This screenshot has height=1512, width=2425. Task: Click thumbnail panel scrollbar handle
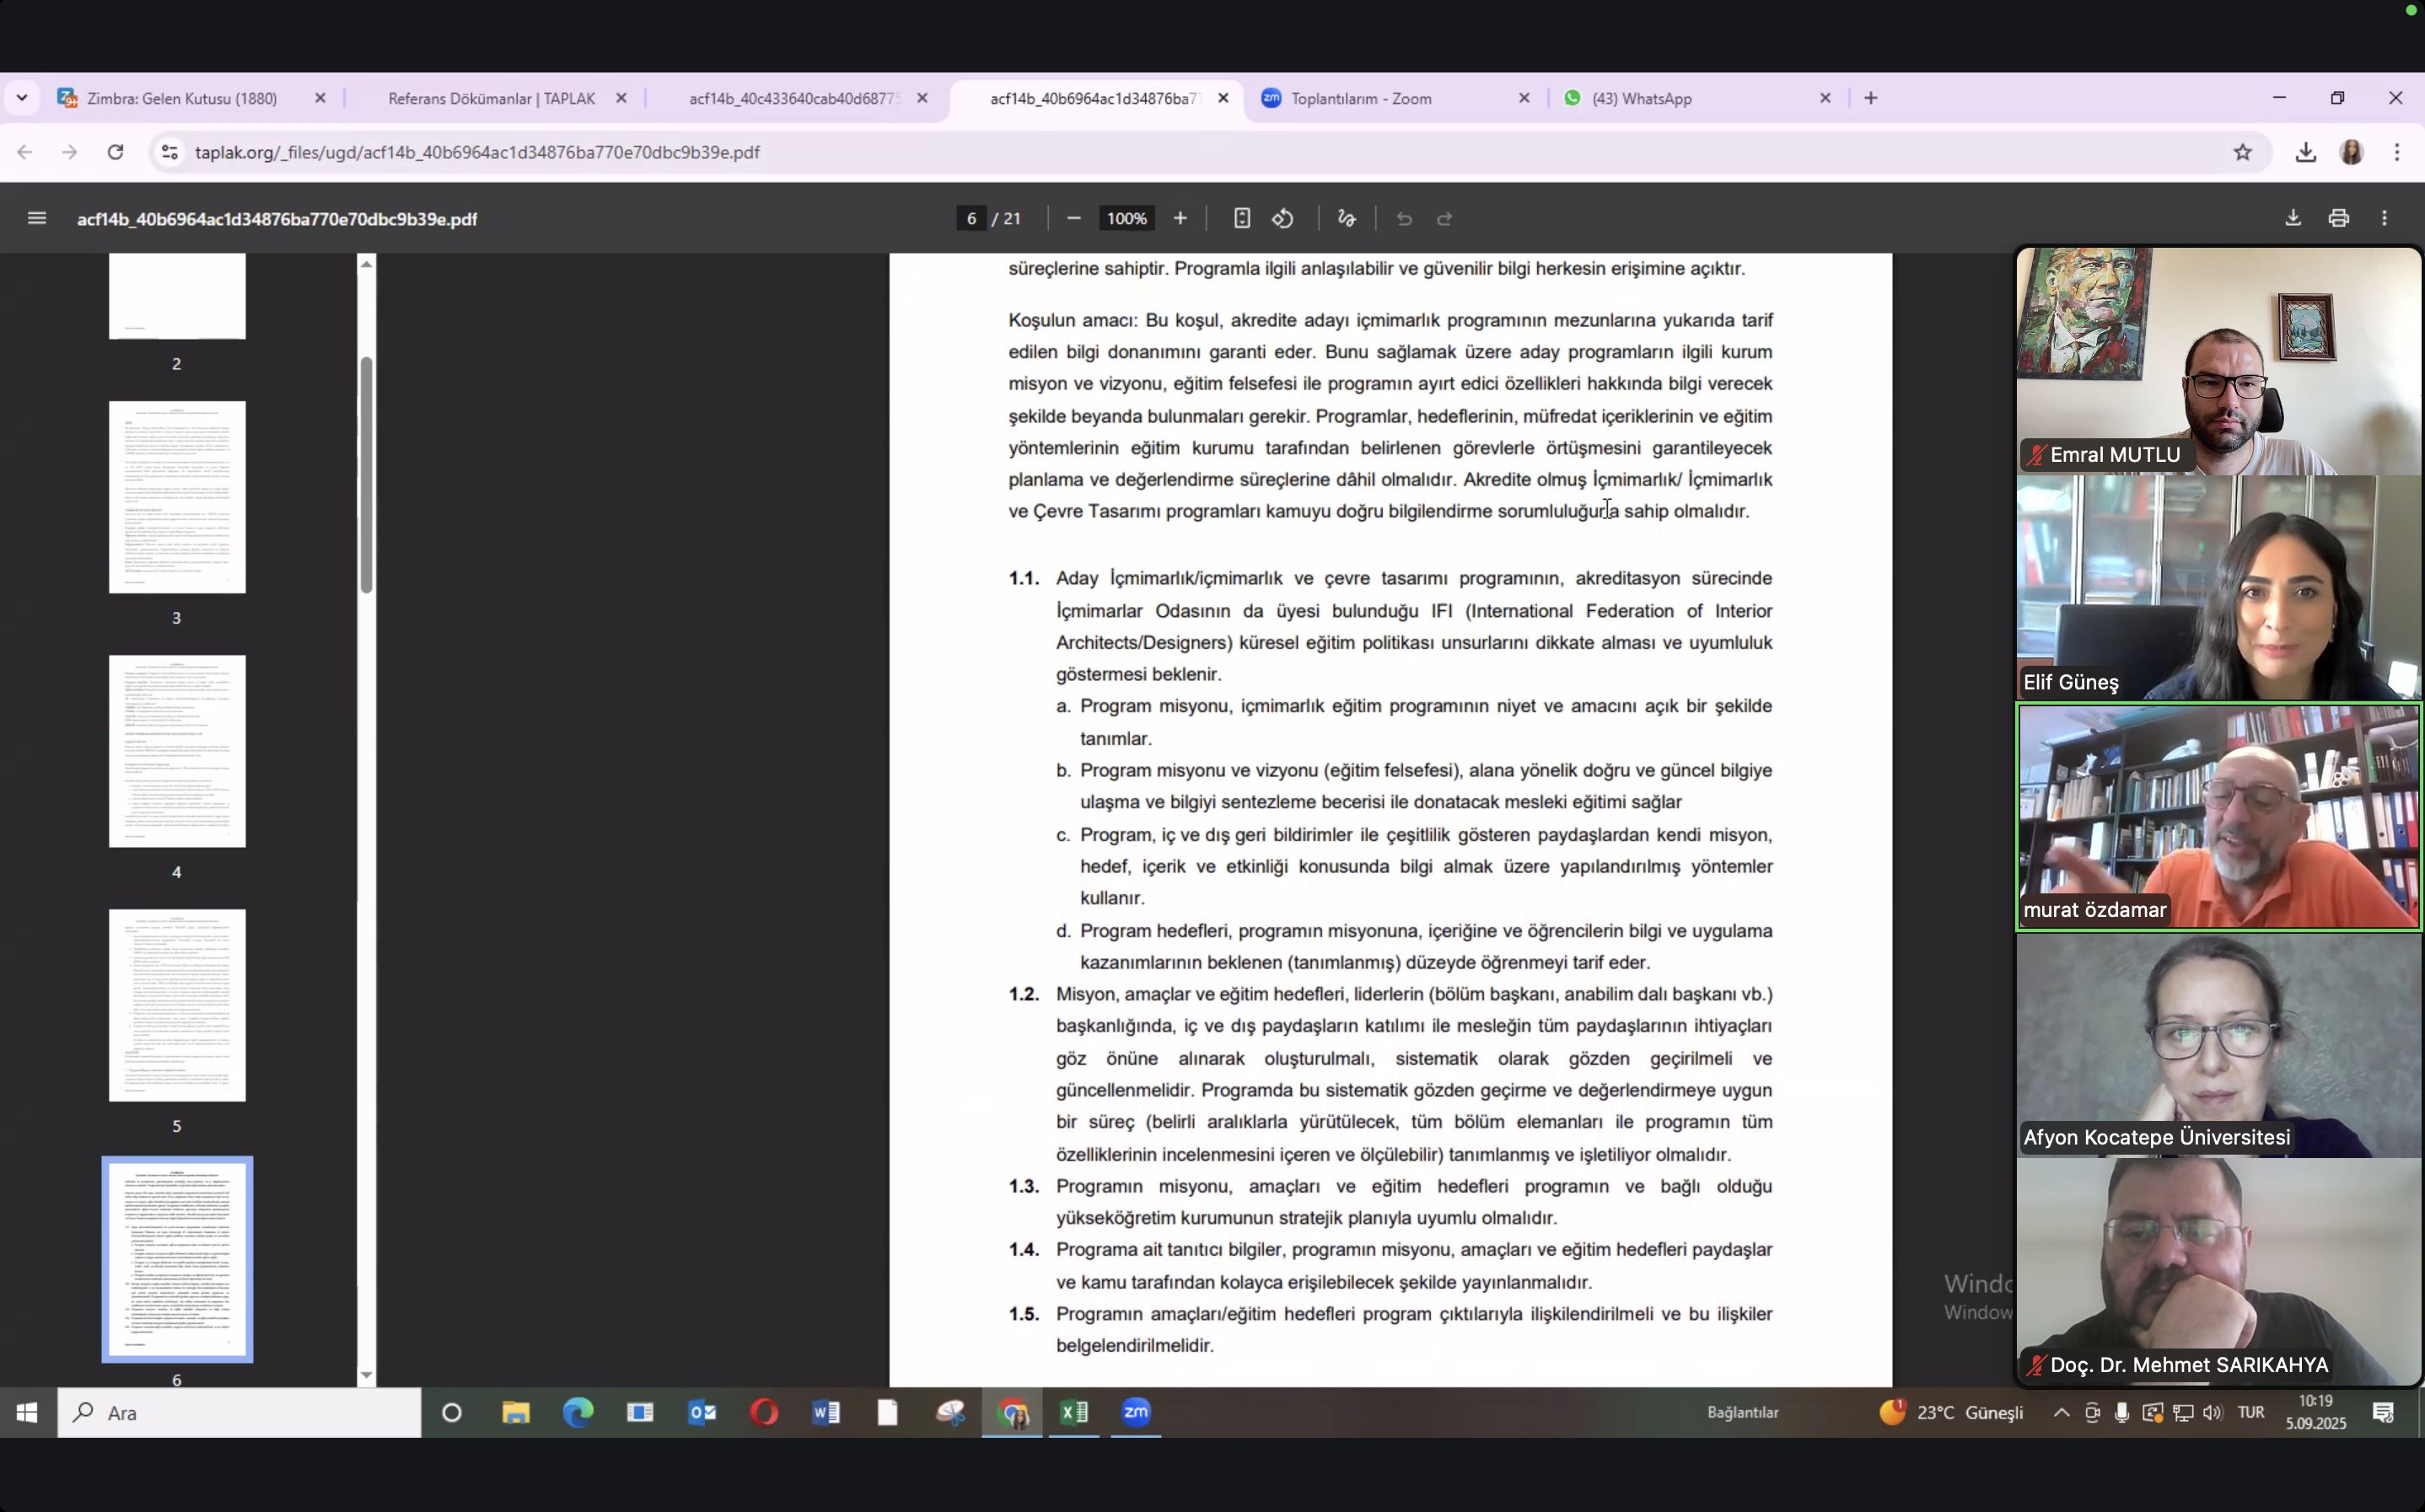click(x=366, y=475)
